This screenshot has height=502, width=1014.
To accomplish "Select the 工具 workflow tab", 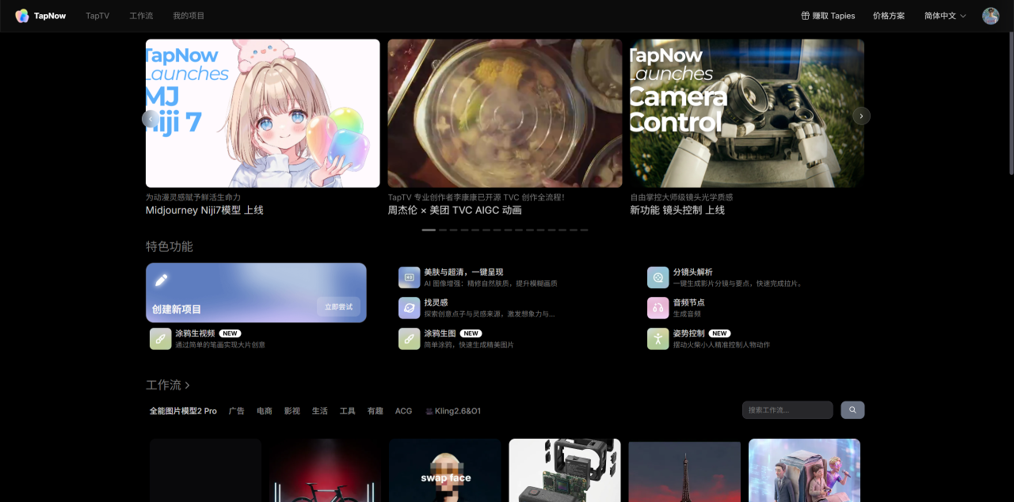I will pos(348,411).
